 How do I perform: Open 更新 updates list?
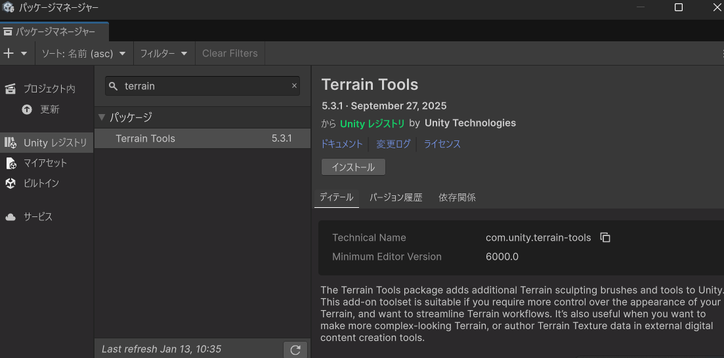(x=49, y=109)
